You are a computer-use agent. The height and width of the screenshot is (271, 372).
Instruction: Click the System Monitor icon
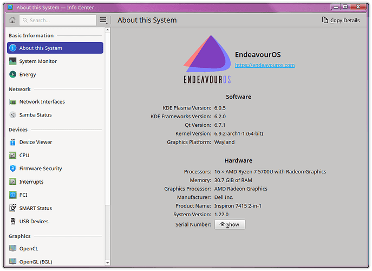(13, 61)
